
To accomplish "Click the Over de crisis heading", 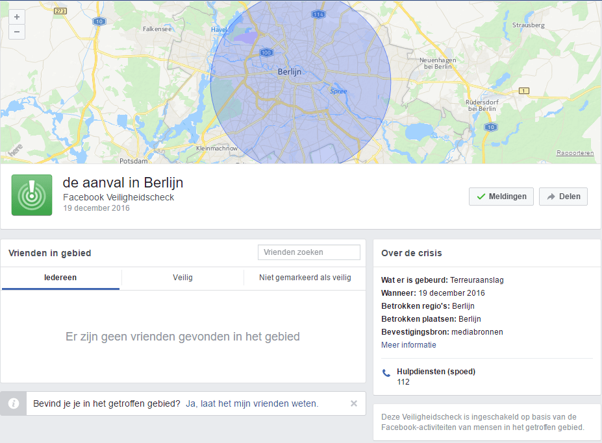I will tap(412, 253).
